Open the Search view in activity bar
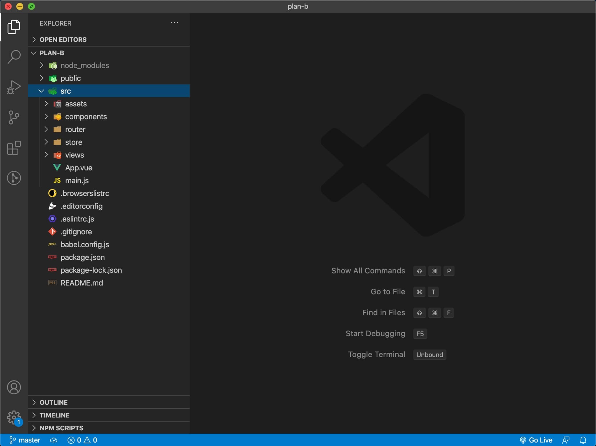 point(14,57)
